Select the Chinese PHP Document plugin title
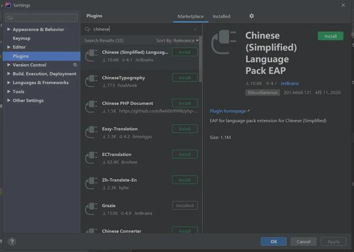Screen dimensions: 354x252 point(127,103)
